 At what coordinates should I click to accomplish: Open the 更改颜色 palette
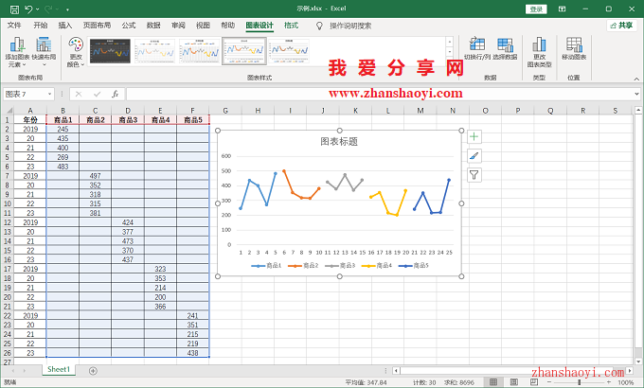point(76,52)
